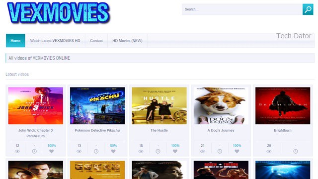Click the clock icon under Pokémon Detective Pikachu
The width and height of the screenshot is (318, 179).
tap(96, 151)
